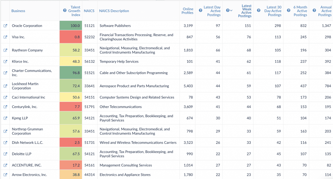
Task: Sort by 6 Month Active Postings header
Action: (x=300, y=11)
